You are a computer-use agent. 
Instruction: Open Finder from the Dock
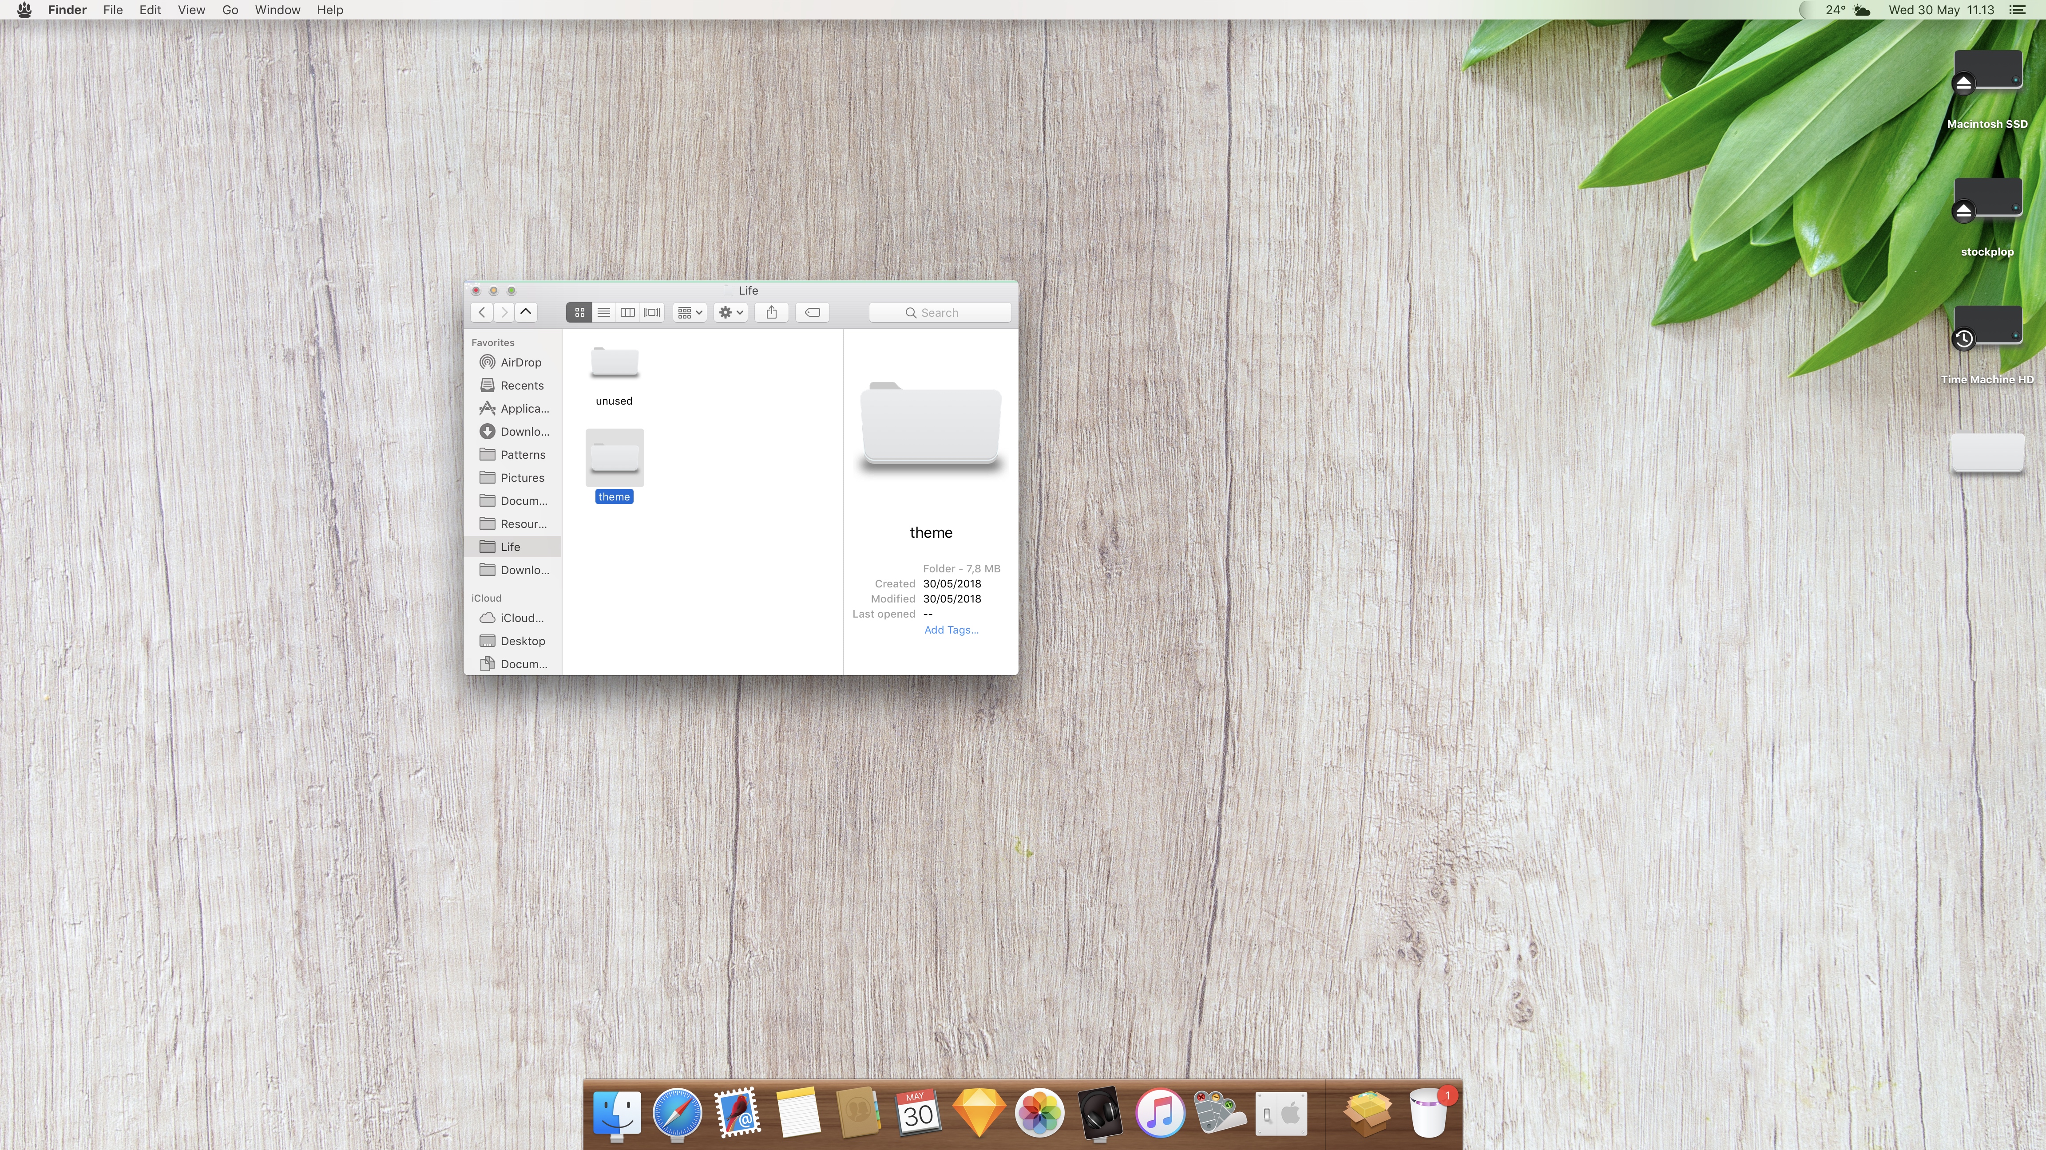[x=617, y=1113]
